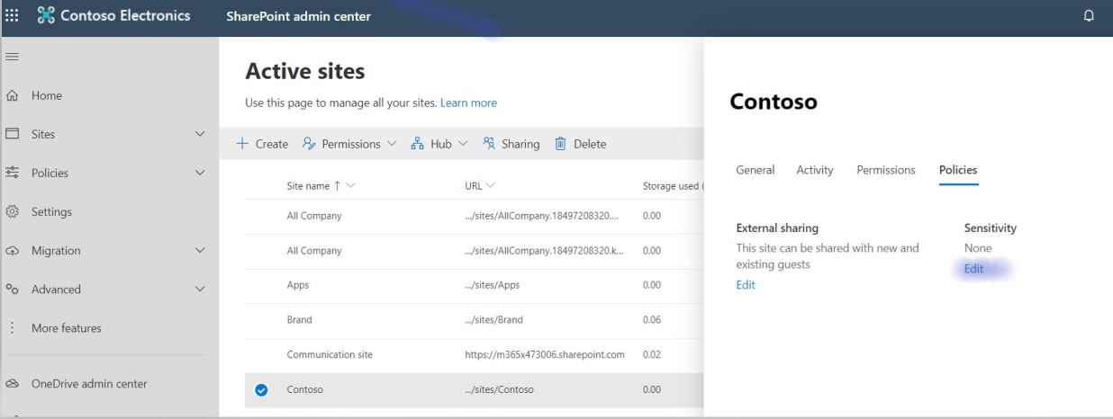
Task: Click Edit under External sharing
Action: pyautogui.click(x=746, y=285)
